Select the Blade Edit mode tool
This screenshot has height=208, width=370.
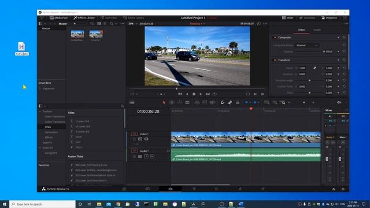[187, 102]
